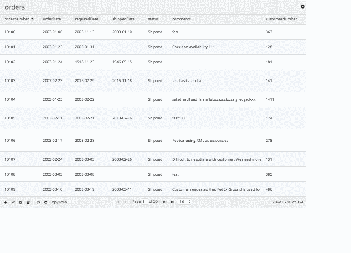Reload the grid with the refresh icon

[38, 202]
